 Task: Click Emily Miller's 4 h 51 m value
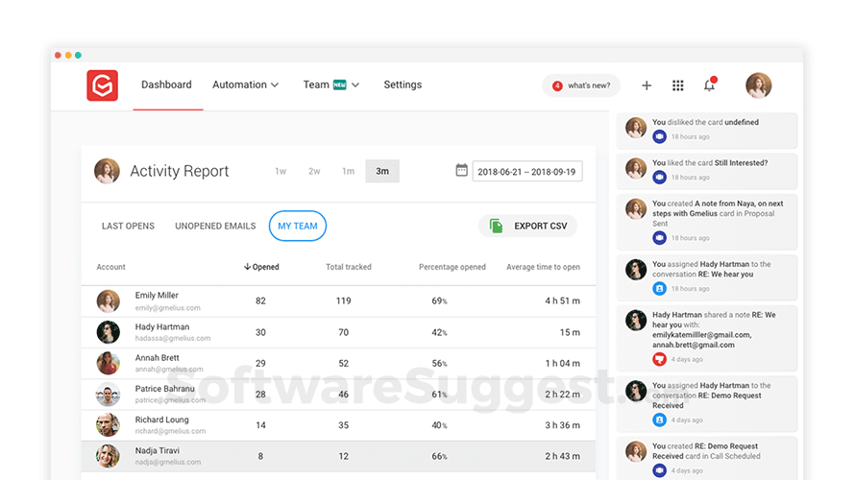(562, 300)
